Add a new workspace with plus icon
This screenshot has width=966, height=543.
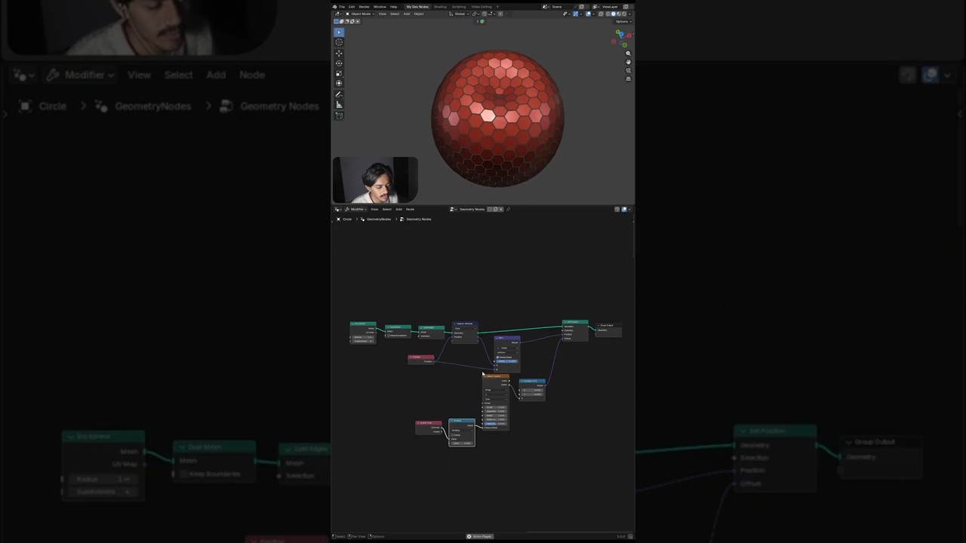click(x=497, y=7)
